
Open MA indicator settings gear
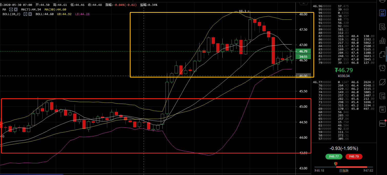click(11, 9)
